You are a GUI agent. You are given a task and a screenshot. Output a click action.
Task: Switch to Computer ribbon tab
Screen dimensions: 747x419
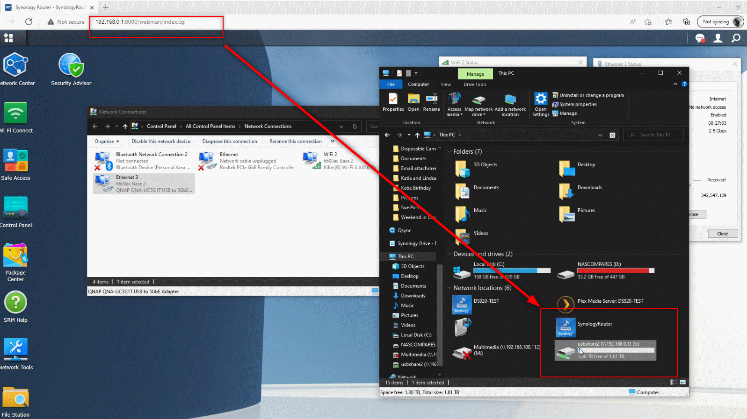tap(418, 85)
